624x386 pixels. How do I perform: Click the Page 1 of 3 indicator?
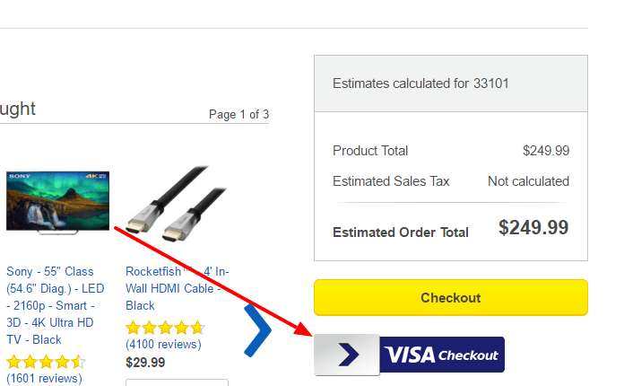[238, 115]
